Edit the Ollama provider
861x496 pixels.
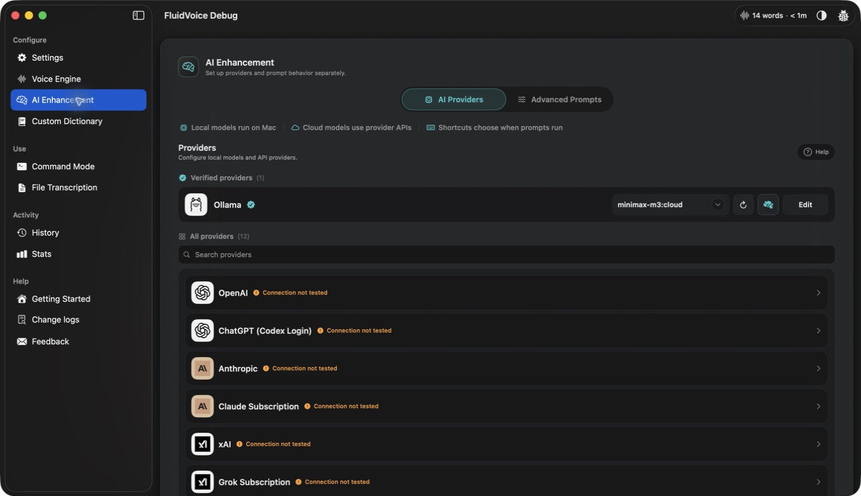click(x=805, y=205)
